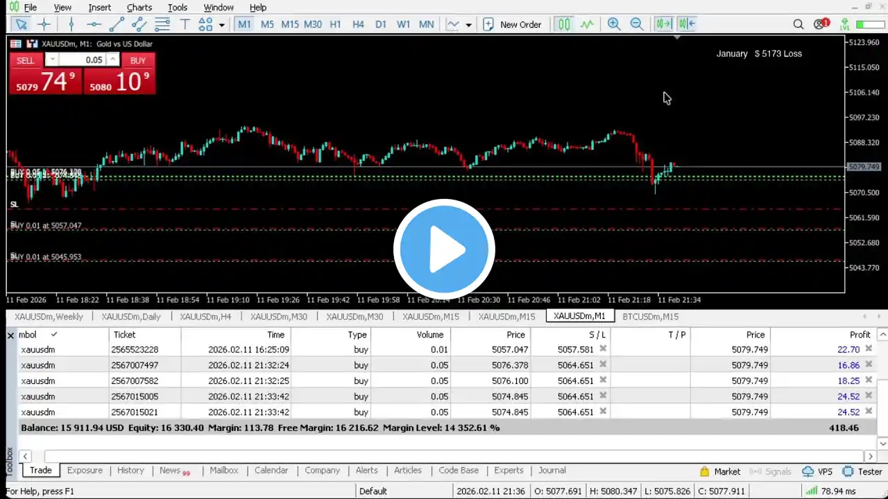The image size is (888, 499).
Task: Click the depth of market icon
Action: click(x=32, y=44)
